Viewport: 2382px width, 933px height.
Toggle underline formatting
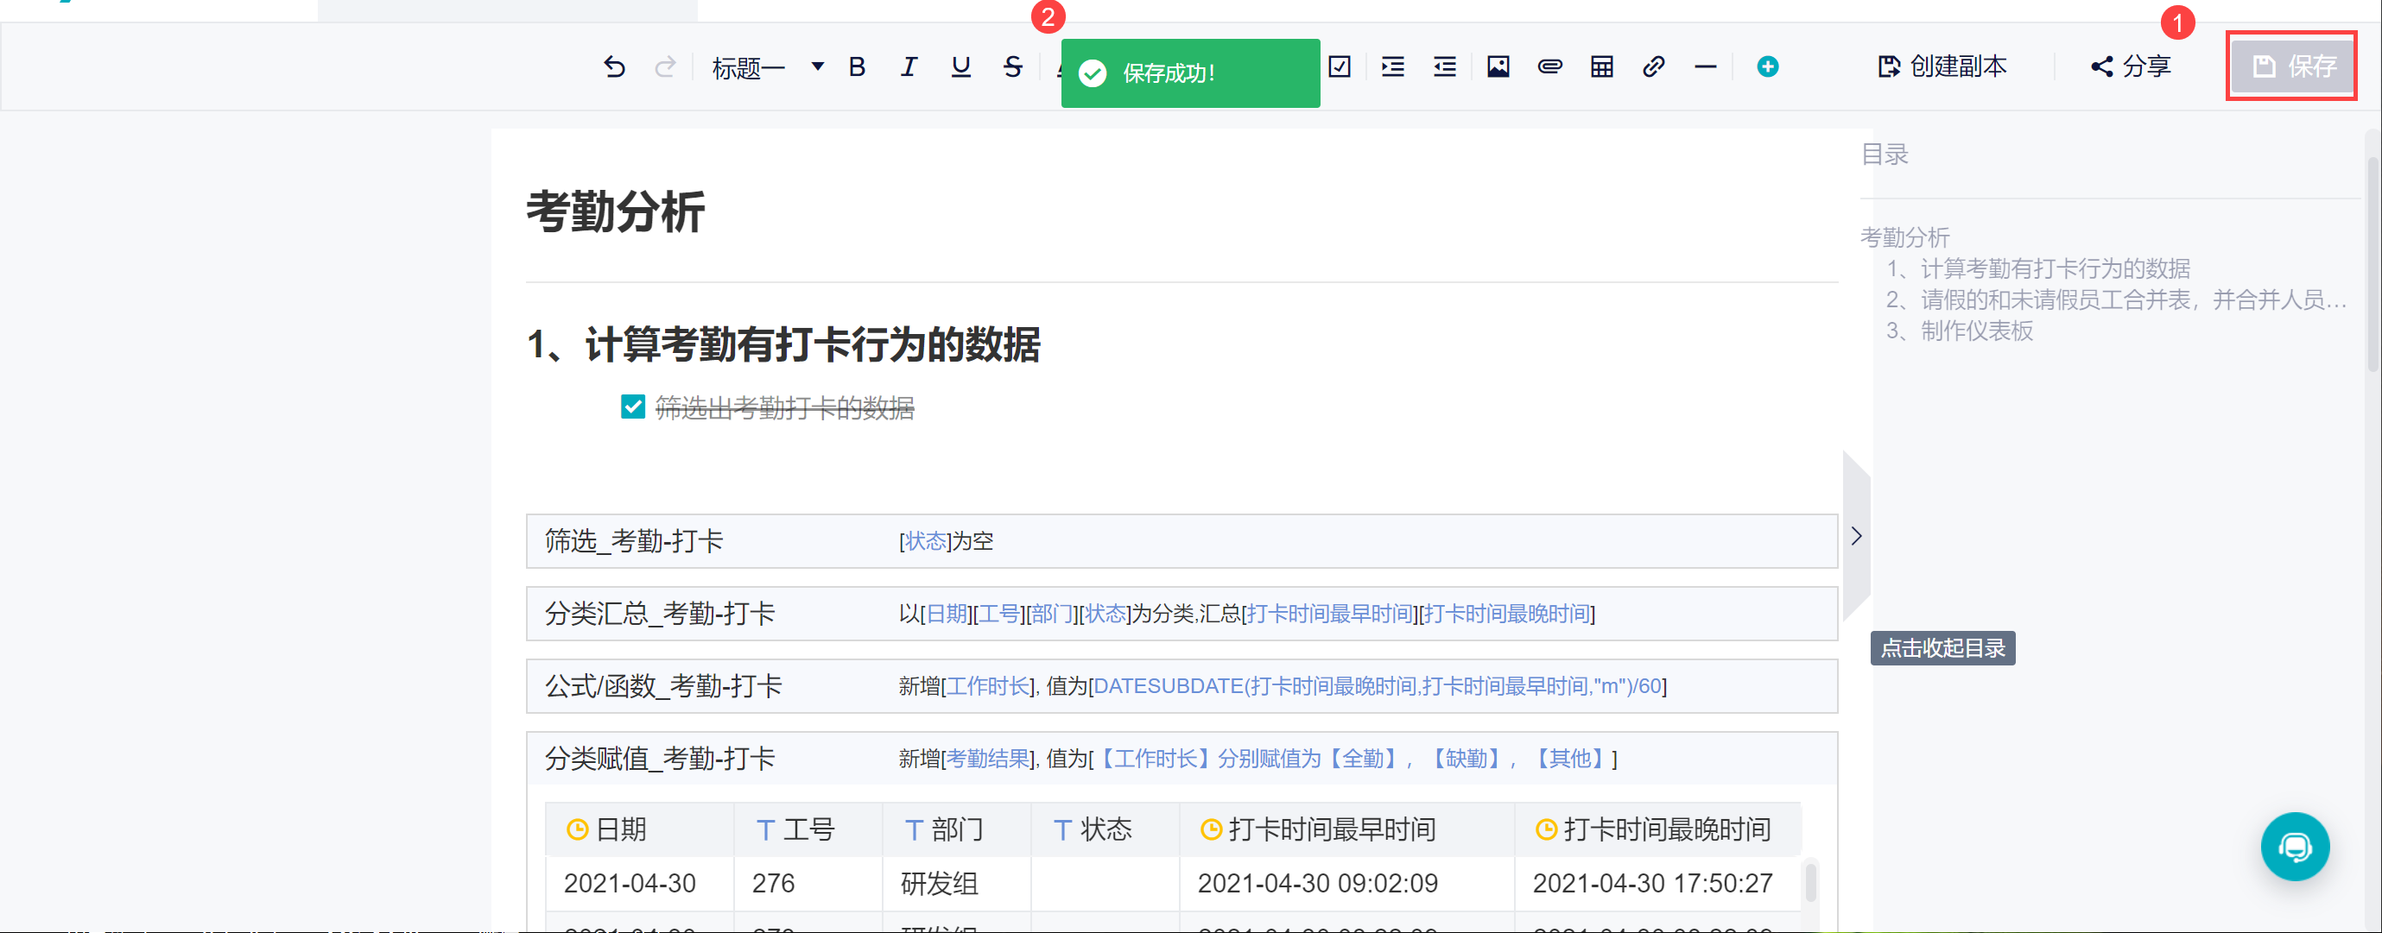(x=960, y=66)
